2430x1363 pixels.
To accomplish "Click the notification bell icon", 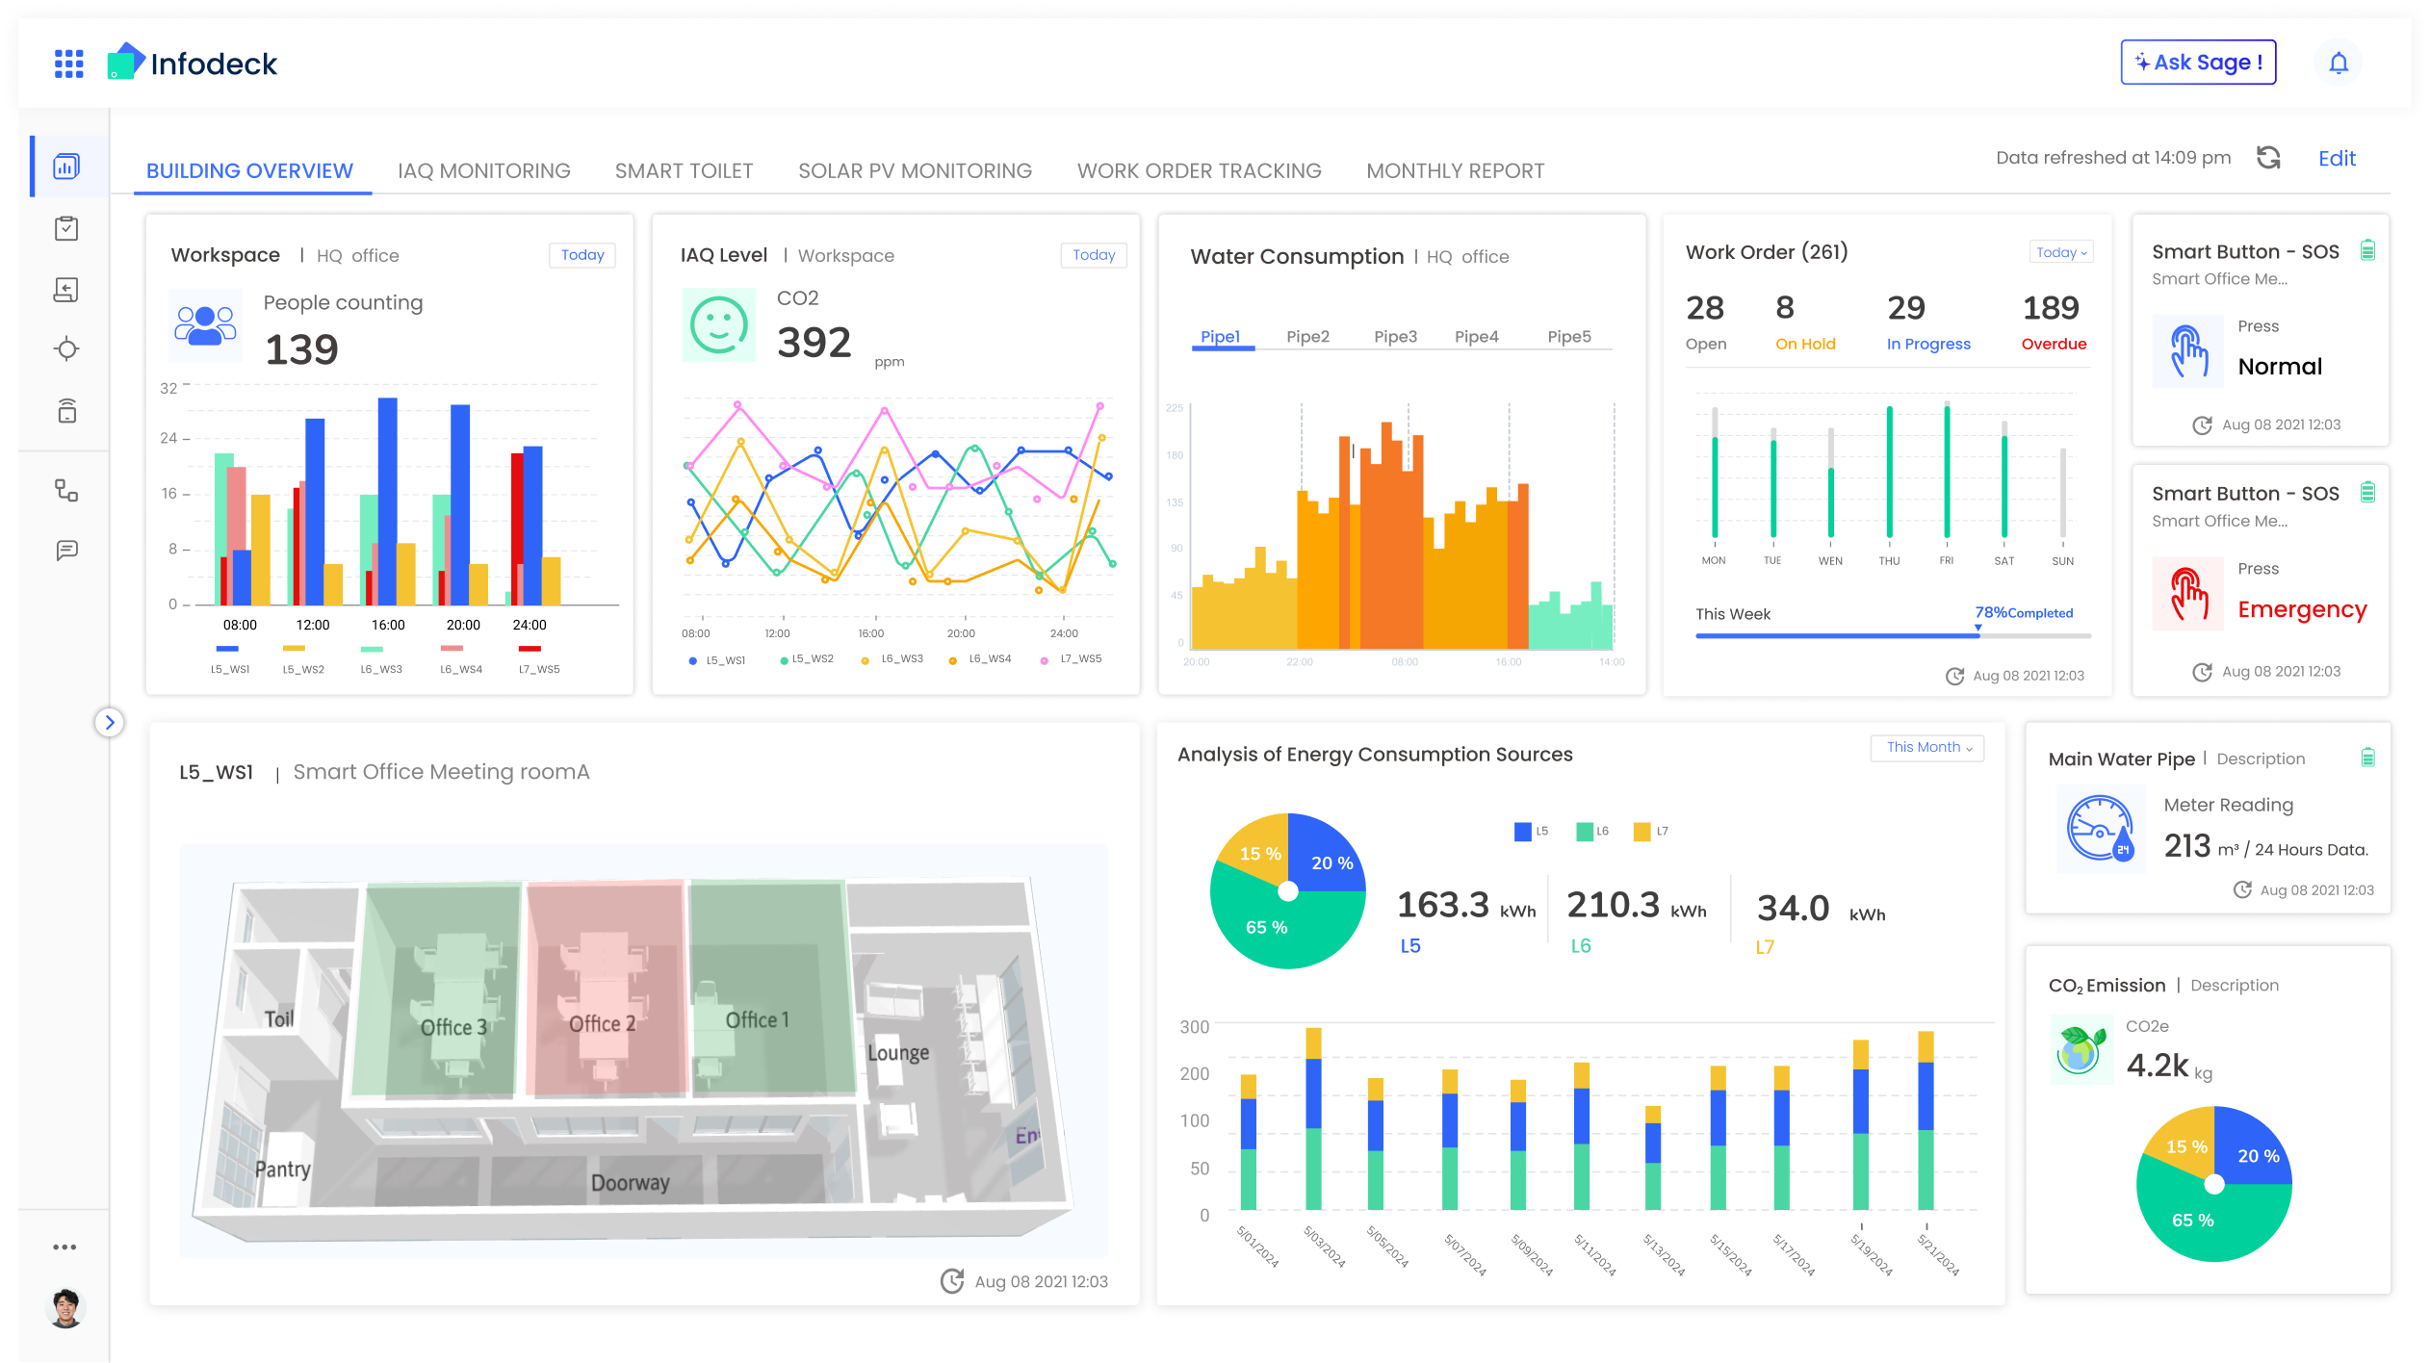I will (x=2338, y=63).
